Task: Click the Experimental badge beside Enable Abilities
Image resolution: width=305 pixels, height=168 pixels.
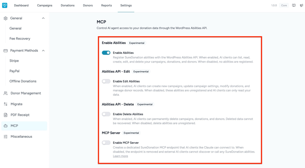Action: pos(137,43)
